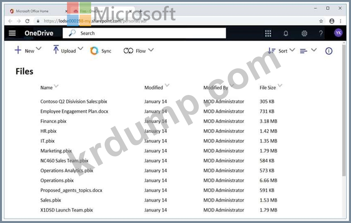Click in the Search input box
The image size is (351, 223).
pyautogui.click(x=144, y=33)
